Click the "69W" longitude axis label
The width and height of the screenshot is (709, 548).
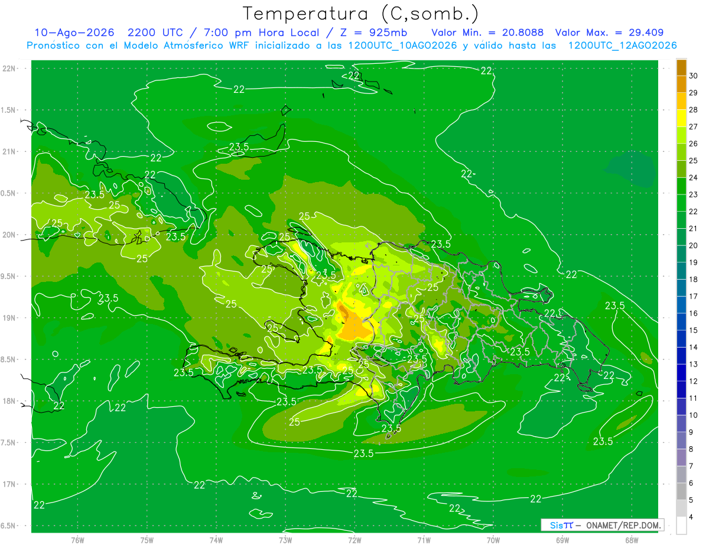pyautogui.click(x=562, y=540)
